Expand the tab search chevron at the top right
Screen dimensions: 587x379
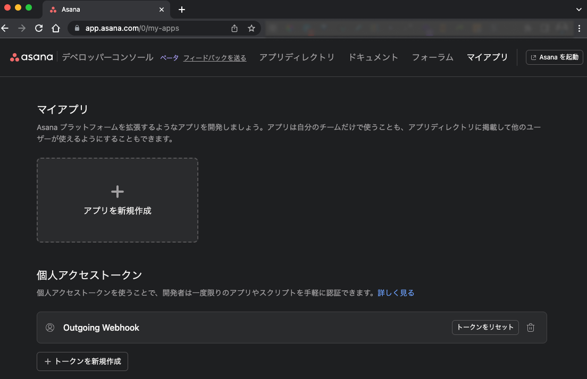[x=579, y=10]
